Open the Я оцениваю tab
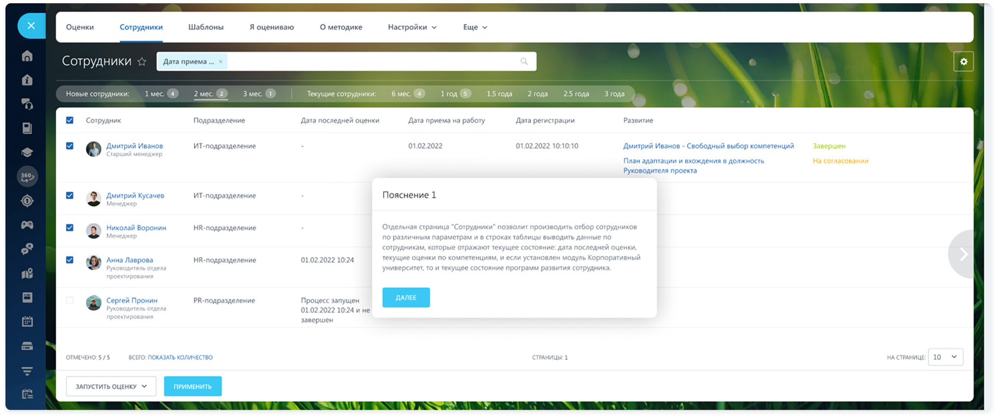This screenshot has width=997, height=418. [x=271, y=27]
